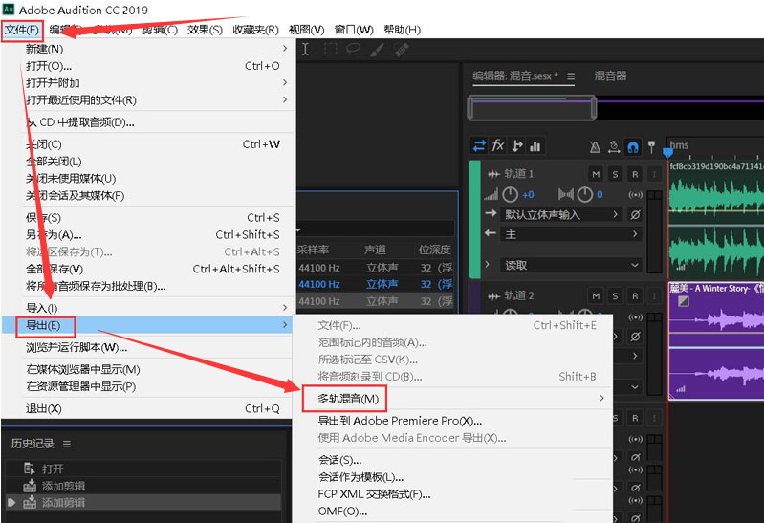
Task: Click fade icon on purple clip
Action: 684,302
